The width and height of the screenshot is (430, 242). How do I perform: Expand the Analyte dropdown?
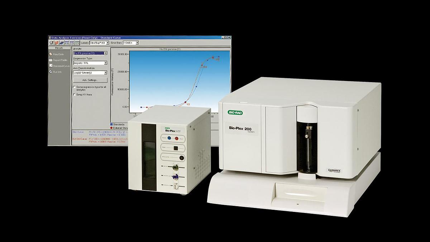(x=90, y=53)
